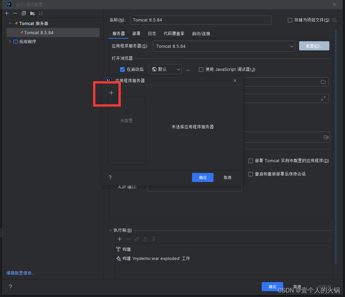Select the Tomcat 8.5.84 configuration in the tree

coord(53,32)
